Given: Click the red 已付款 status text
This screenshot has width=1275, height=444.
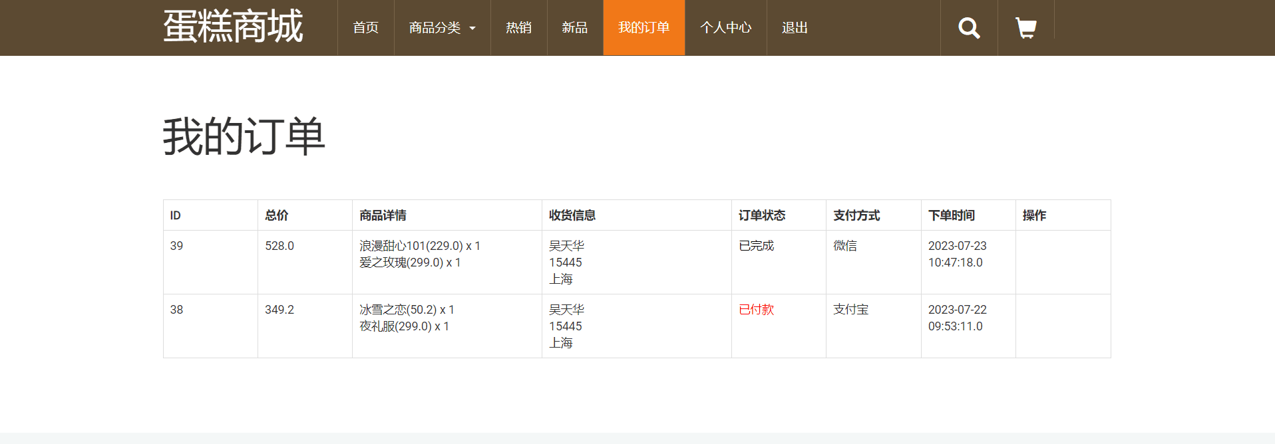Looking at the screenshot, I should [x=757, y=310].
